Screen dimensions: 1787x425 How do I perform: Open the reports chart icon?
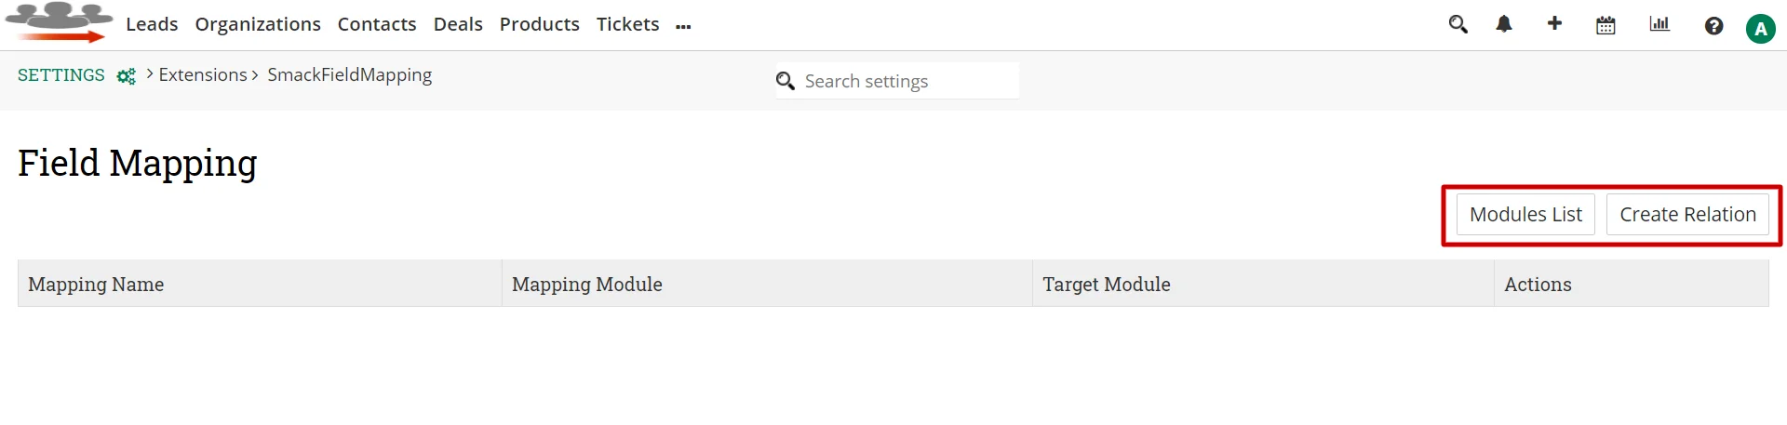pyautogui.click(x=1659, y=24)
